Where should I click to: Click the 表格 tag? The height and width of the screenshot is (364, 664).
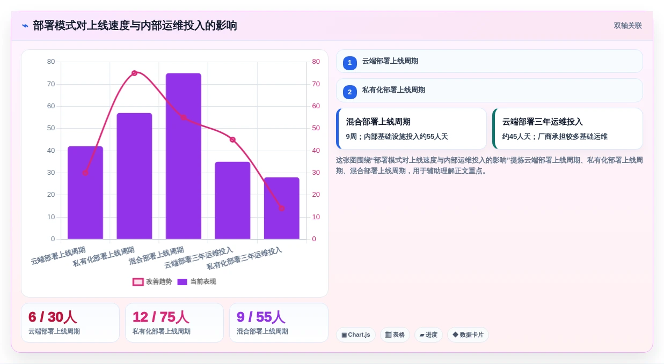tap(395, 335)
